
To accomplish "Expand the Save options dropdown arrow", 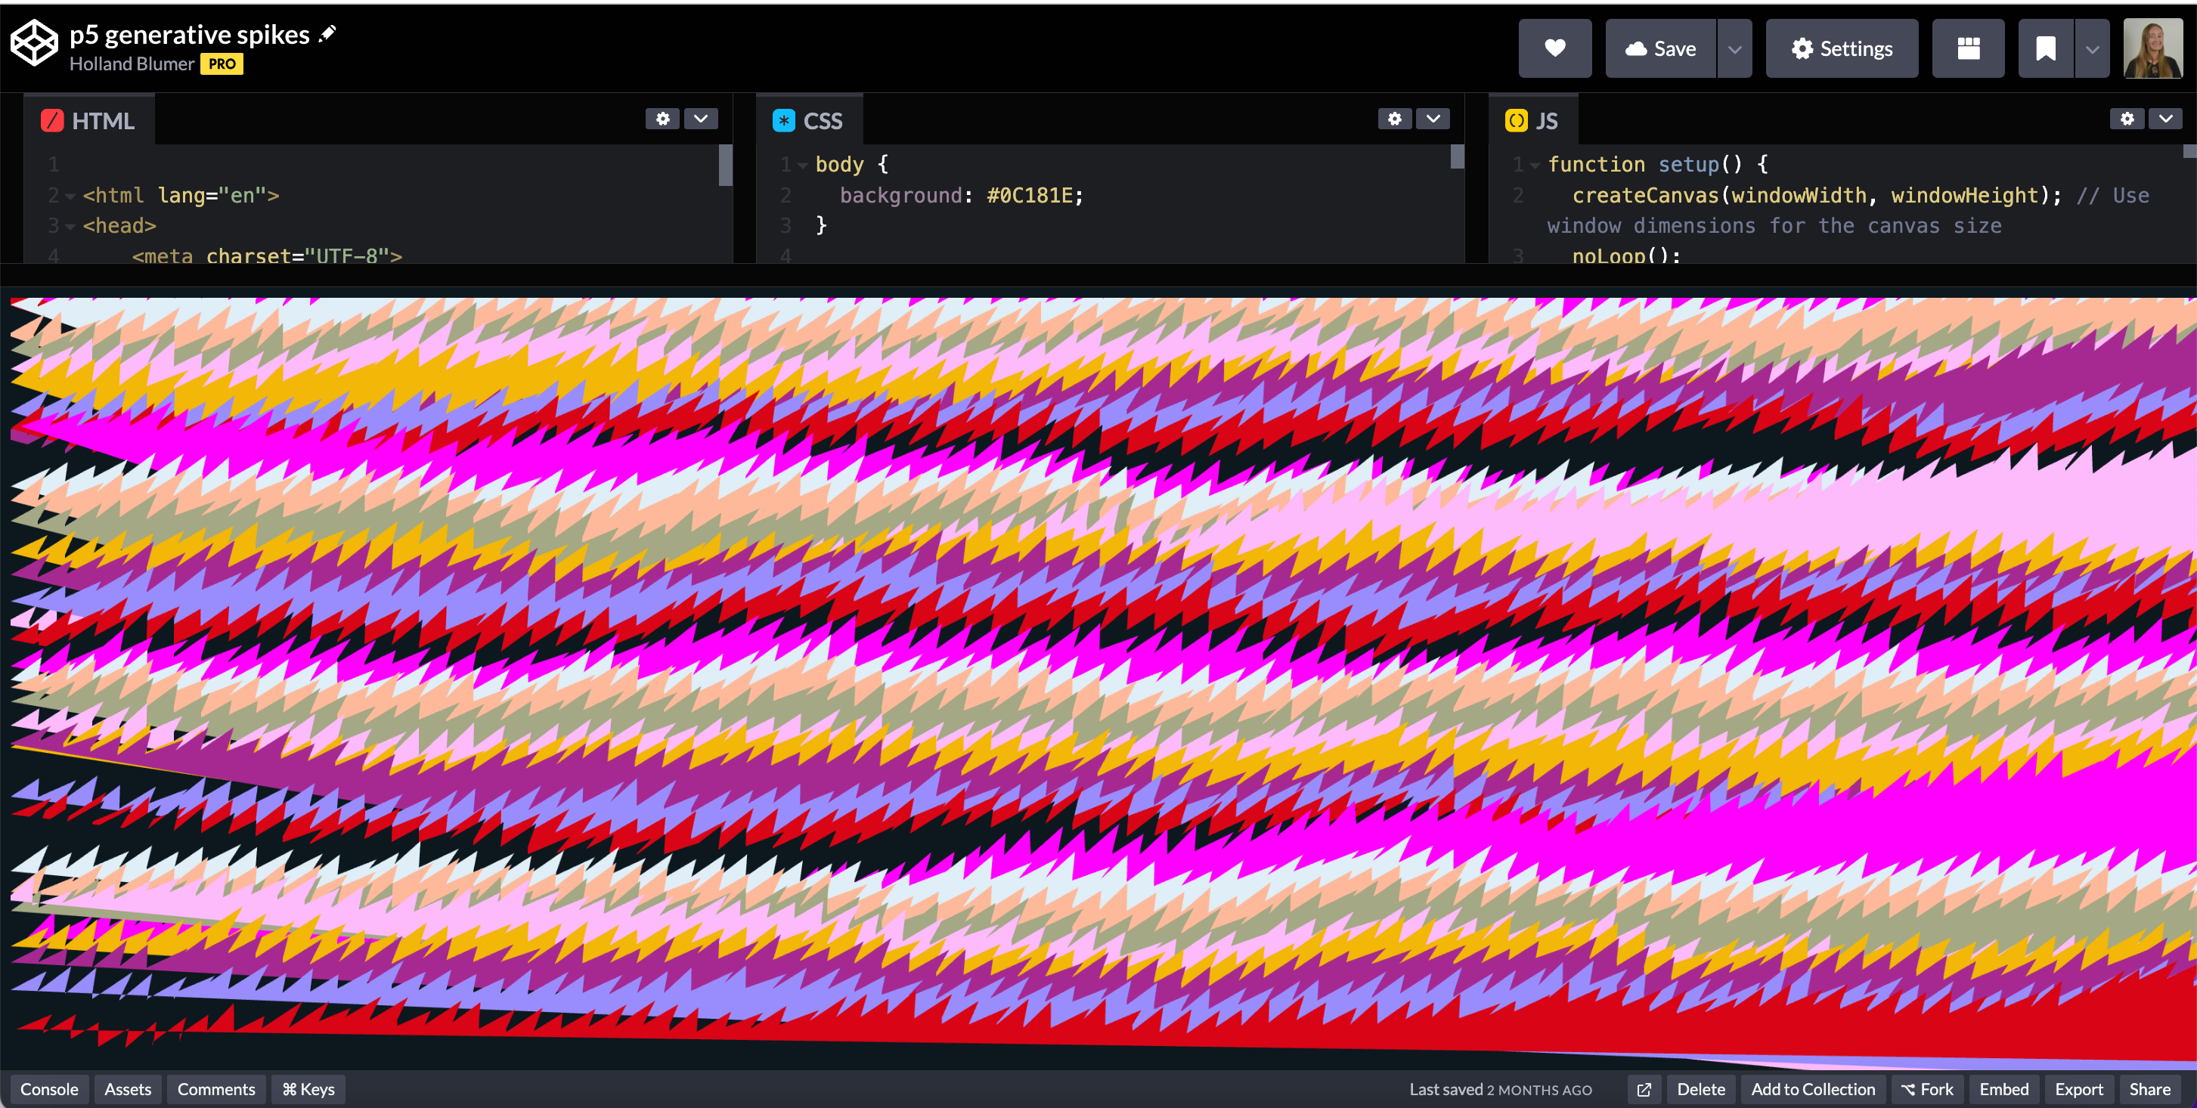I will click(x=1734, y=48).
